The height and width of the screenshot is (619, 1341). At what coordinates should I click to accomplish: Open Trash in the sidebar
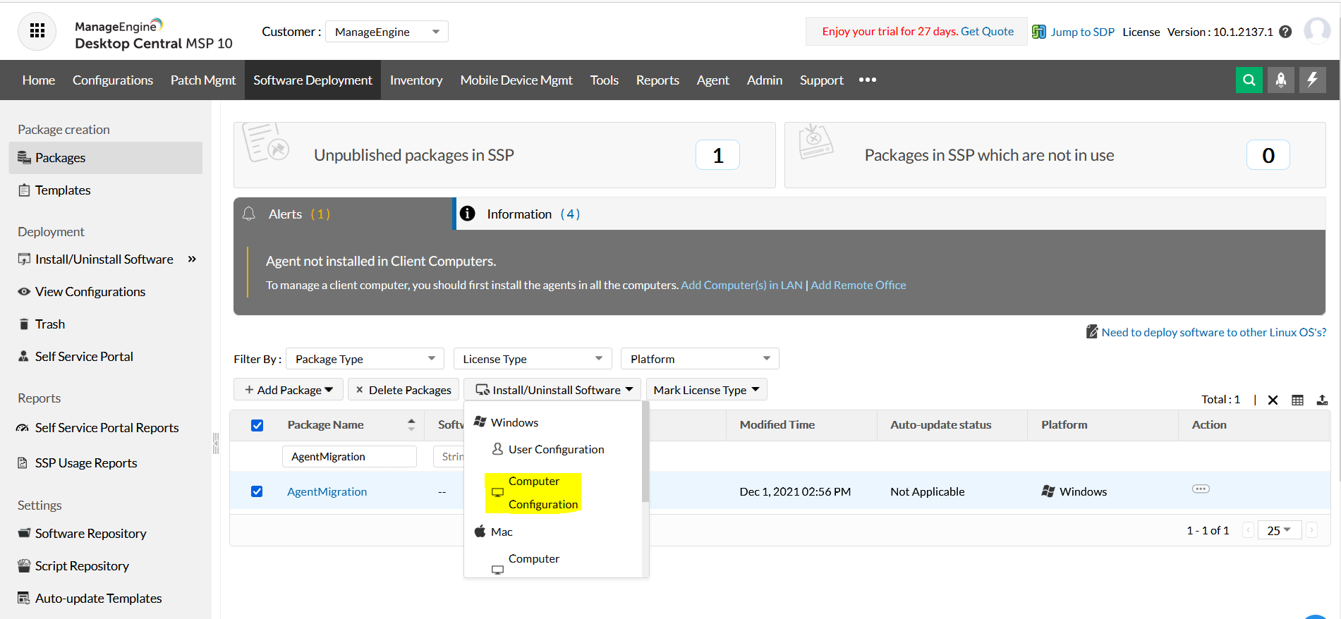(50, 324)
